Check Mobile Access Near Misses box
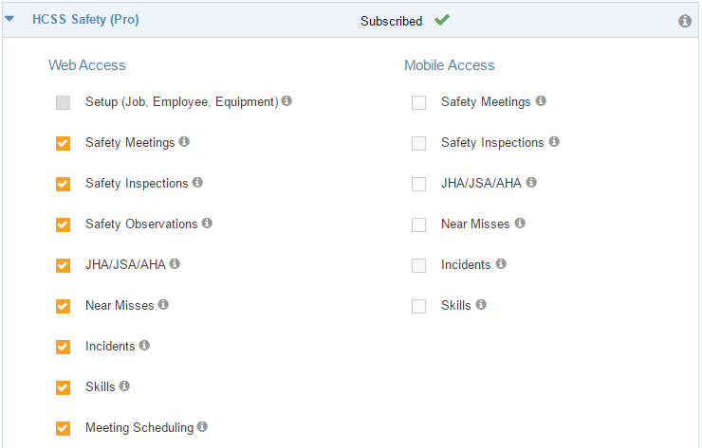The width and height of the screenshot is (702, 448). tap(418, 224)
